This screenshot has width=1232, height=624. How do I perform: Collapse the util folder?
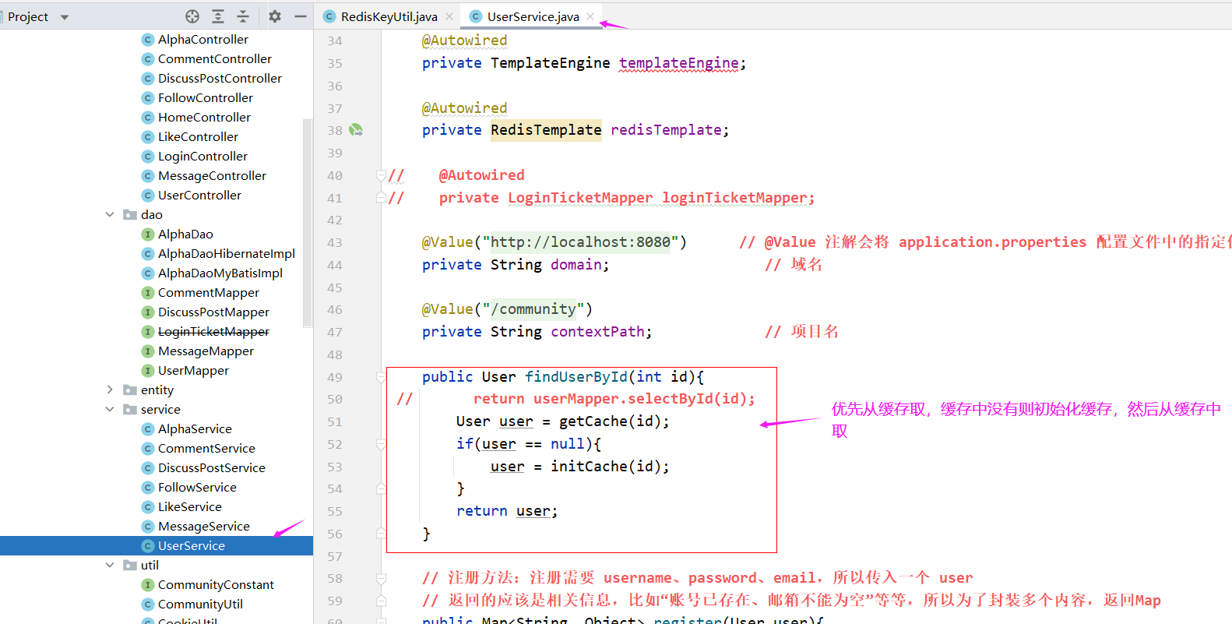coord(110,565)
